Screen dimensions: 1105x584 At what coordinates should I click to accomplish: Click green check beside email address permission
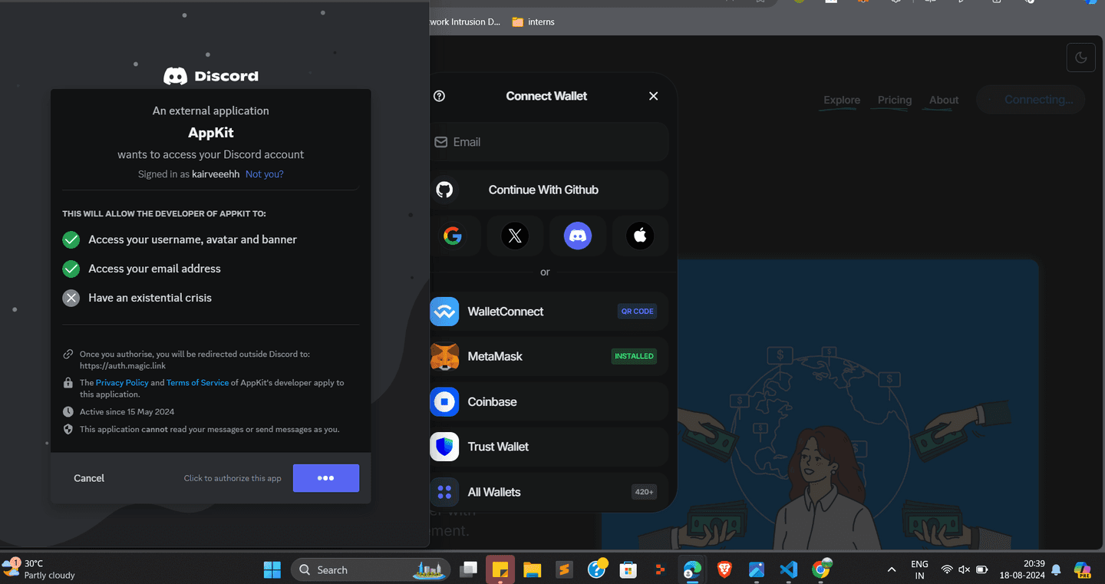(x=71, y=269)
